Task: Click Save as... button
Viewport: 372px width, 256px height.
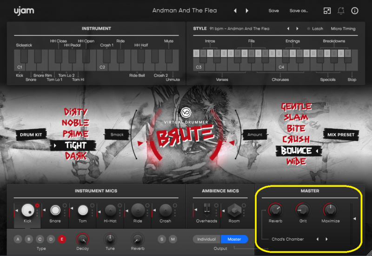Action: (299, 11)
